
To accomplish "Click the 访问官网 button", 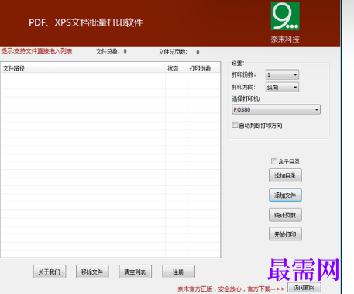I will pos(304,288).
